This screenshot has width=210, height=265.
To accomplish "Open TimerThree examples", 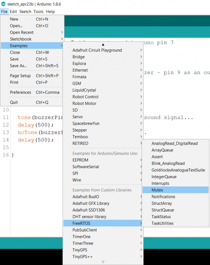I will point(103,243).
